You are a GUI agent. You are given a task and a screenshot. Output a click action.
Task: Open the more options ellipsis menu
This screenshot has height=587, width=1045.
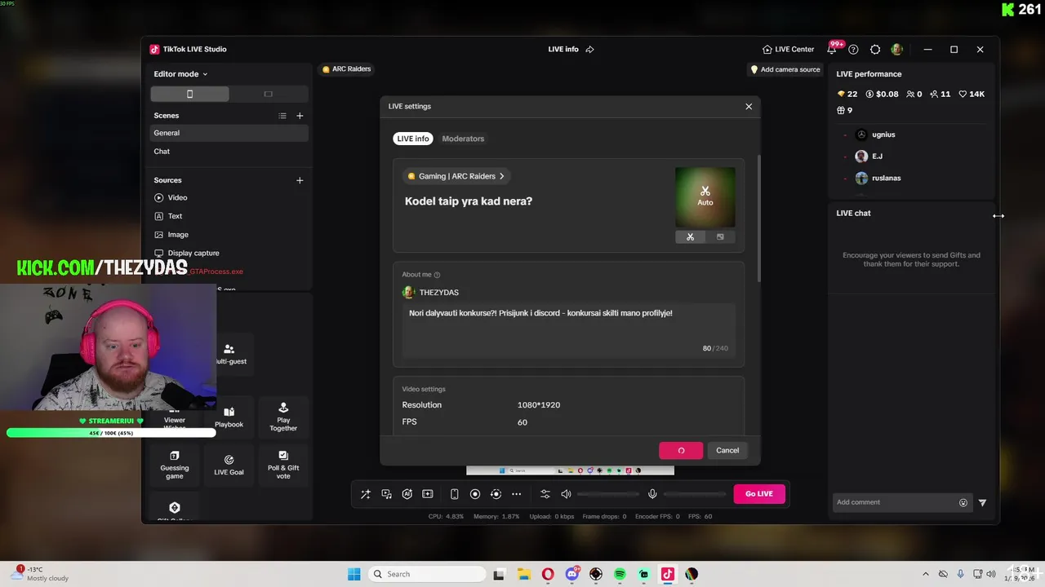tap(516, 494)
